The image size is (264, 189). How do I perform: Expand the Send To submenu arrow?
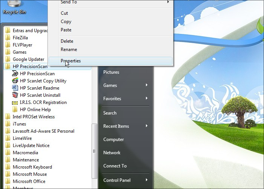[168, 2]
